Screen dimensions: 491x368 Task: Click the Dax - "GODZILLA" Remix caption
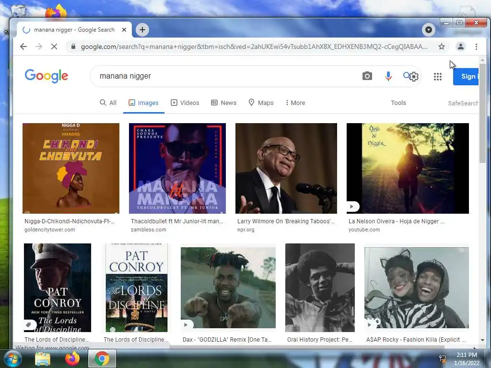227,340
